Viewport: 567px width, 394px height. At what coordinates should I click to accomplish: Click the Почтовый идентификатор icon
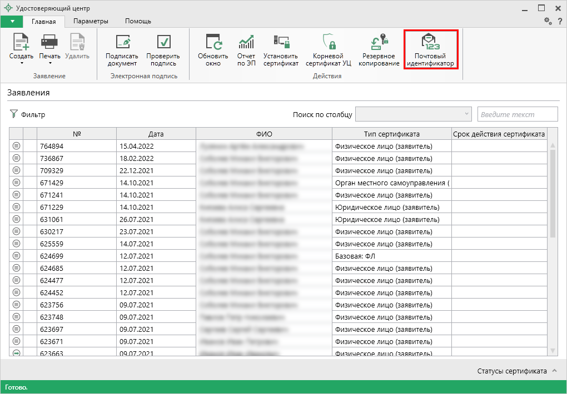[430, 43]
